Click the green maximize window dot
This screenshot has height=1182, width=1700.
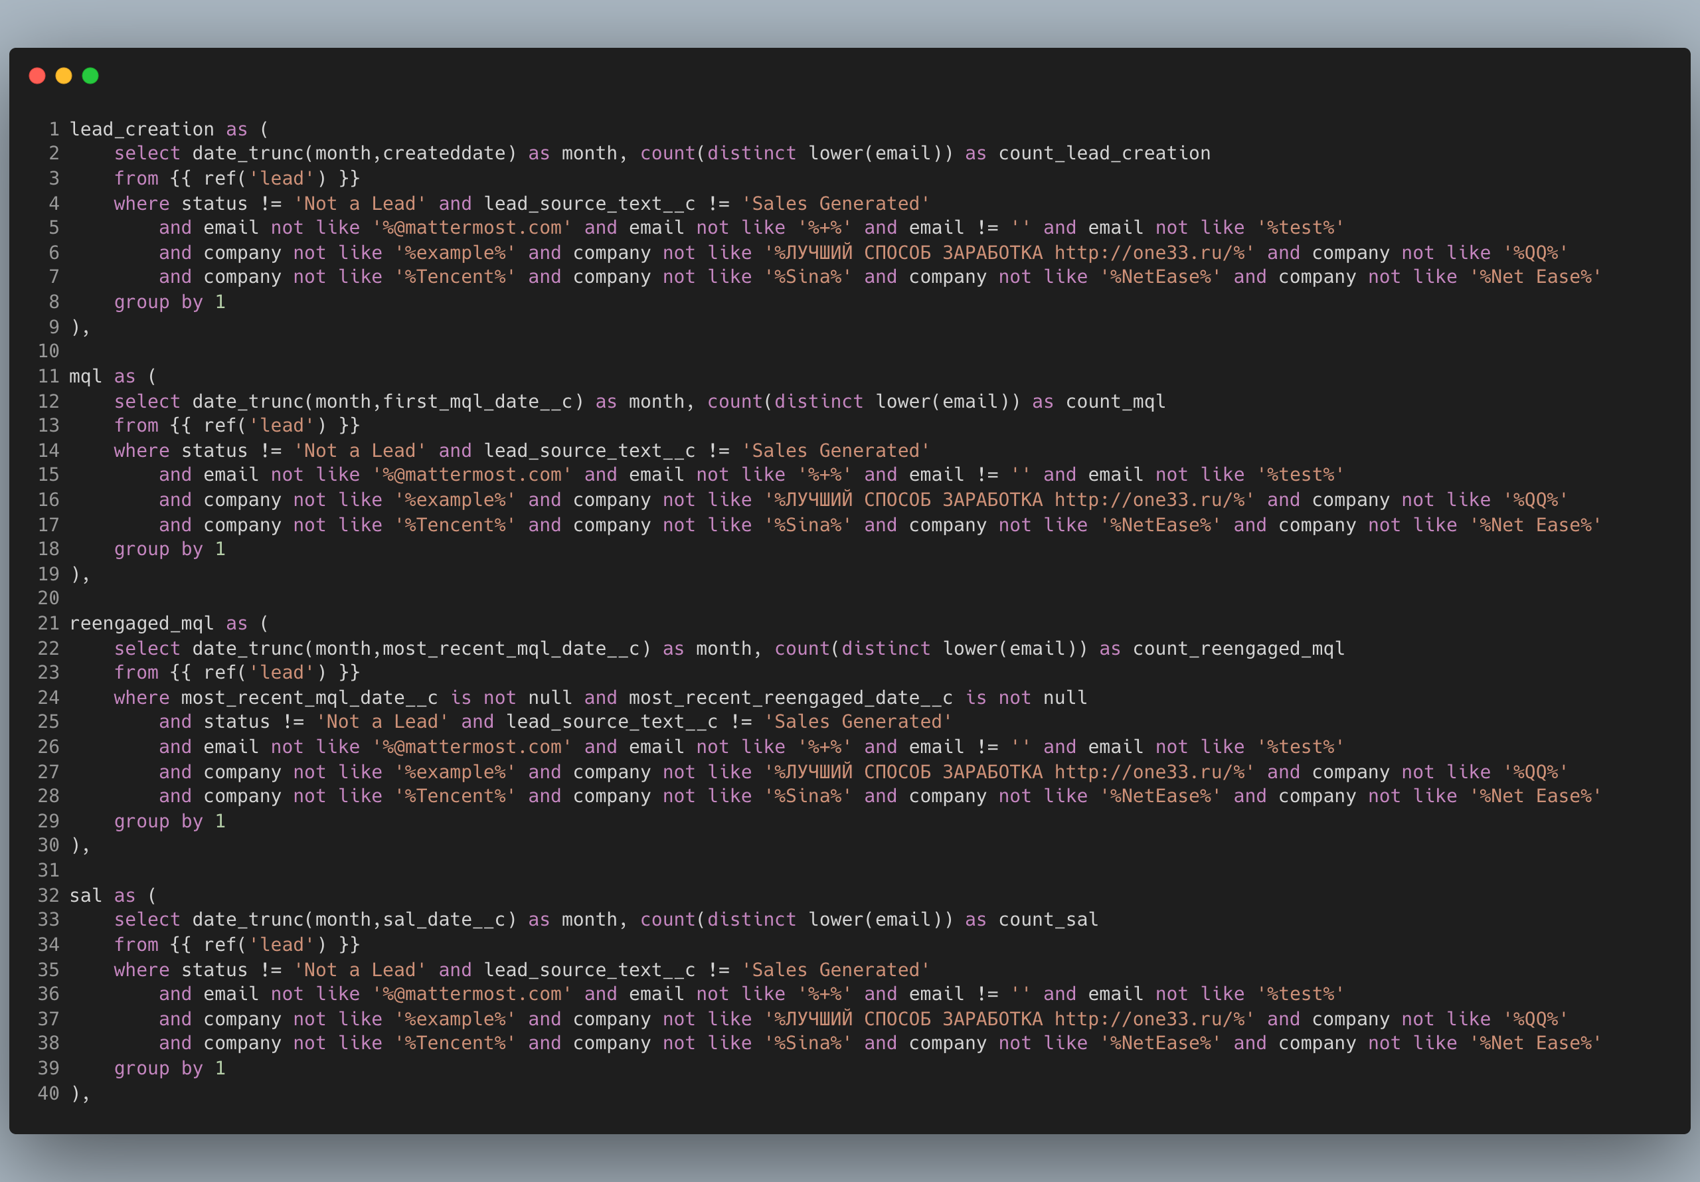90,76
